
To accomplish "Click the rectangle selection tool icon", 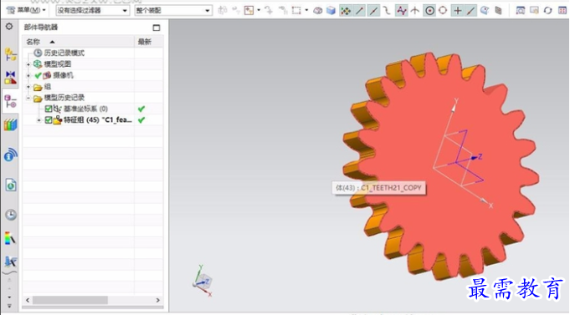I will 297,11.
